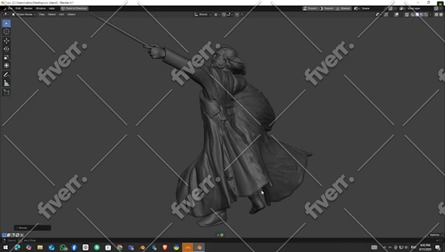Open the taskbar clock and date
Screen dimensions: 445x252
425,247
